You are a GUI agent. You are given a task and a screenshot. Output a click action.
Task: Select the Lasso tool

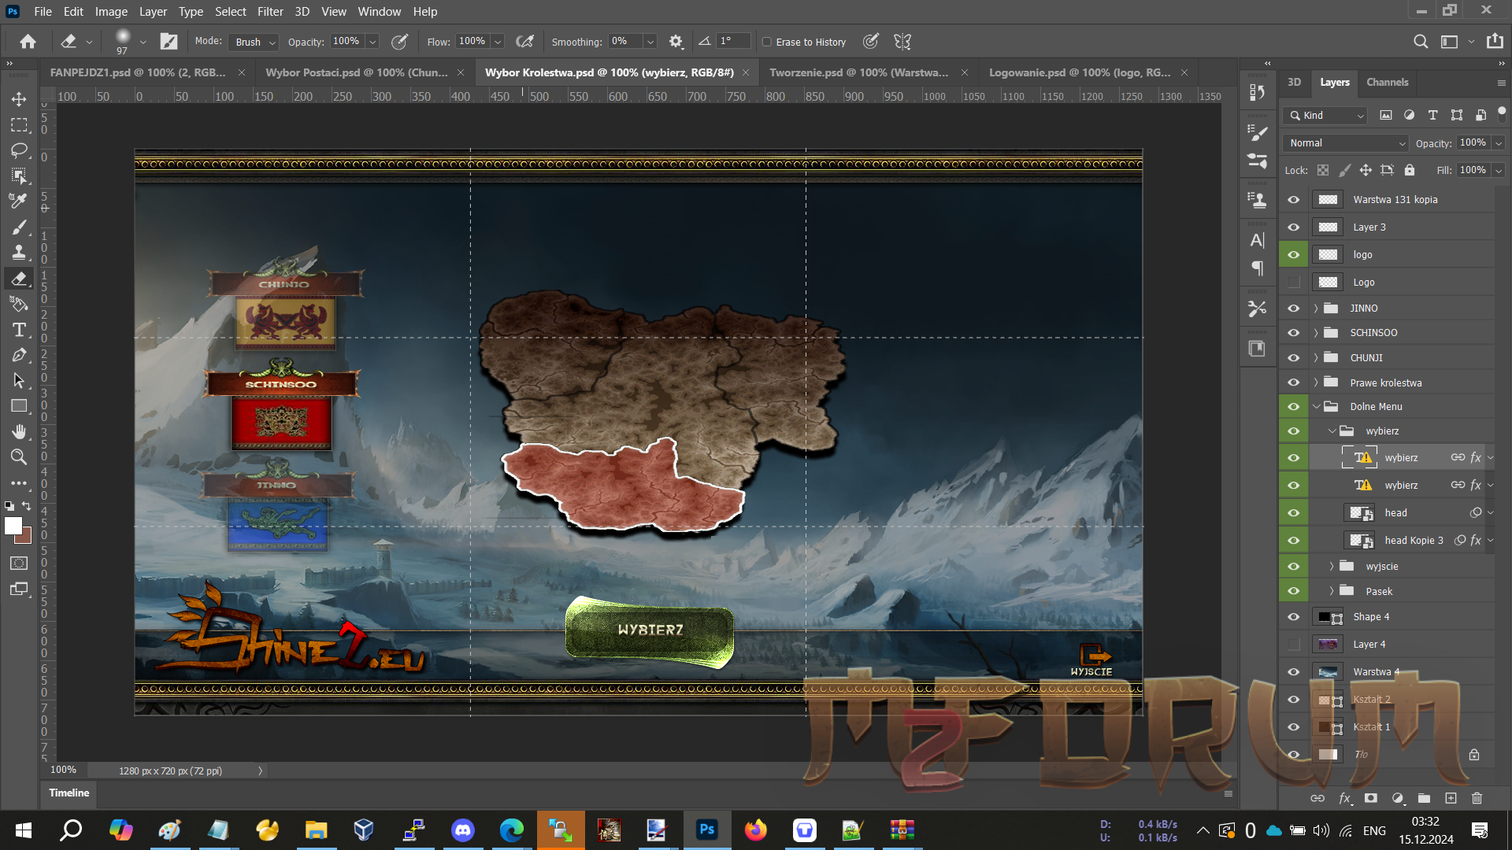point(19,150)
